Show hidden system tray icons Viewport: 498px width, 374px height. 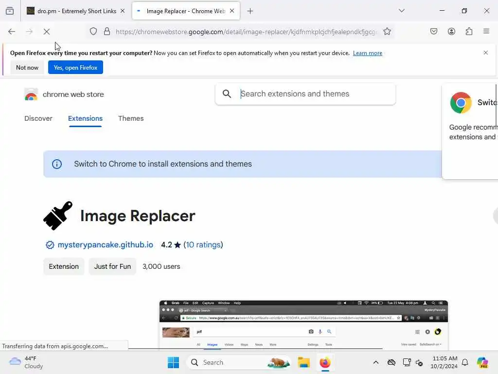click(x=376, y=362)
